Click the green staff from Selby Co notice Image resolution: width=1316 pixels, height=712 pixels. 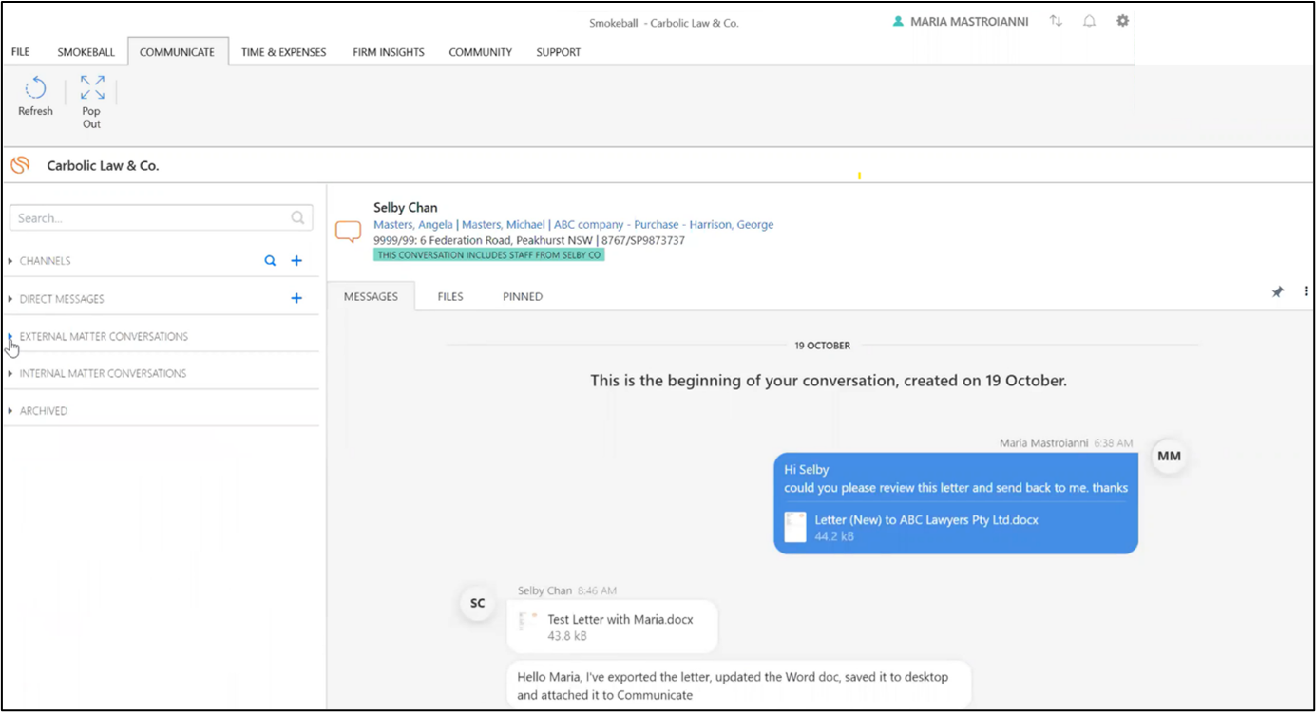coord(489,254)
